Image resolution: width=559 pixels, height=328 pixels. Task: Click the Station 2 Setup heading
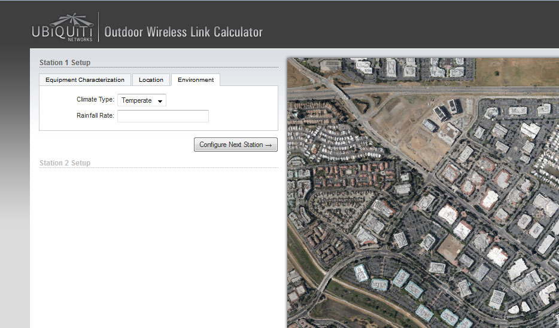[65, 163]
